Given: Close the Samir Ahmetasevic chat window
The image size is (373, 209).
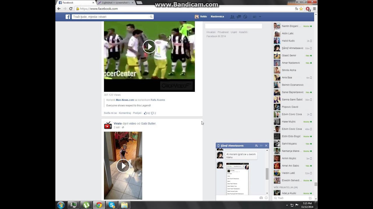Looking at the screenshot, I should coord(266,146).
